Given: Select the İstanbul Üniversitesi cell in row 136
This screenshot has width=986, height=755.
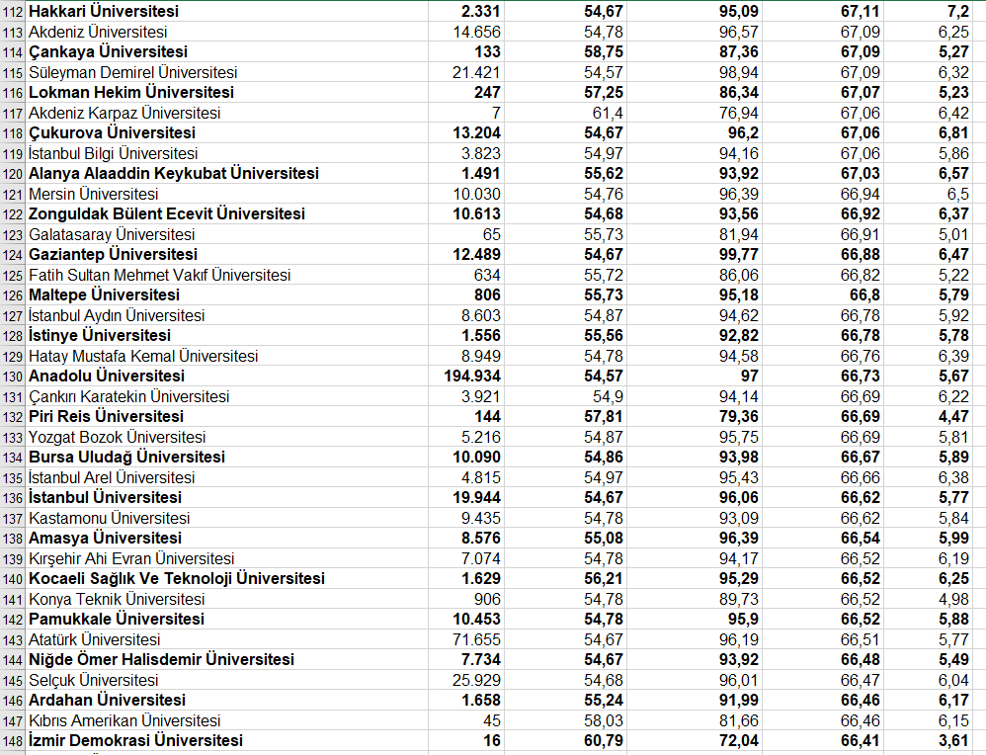Looking at the screenshot, I should (x=226, y=497).
